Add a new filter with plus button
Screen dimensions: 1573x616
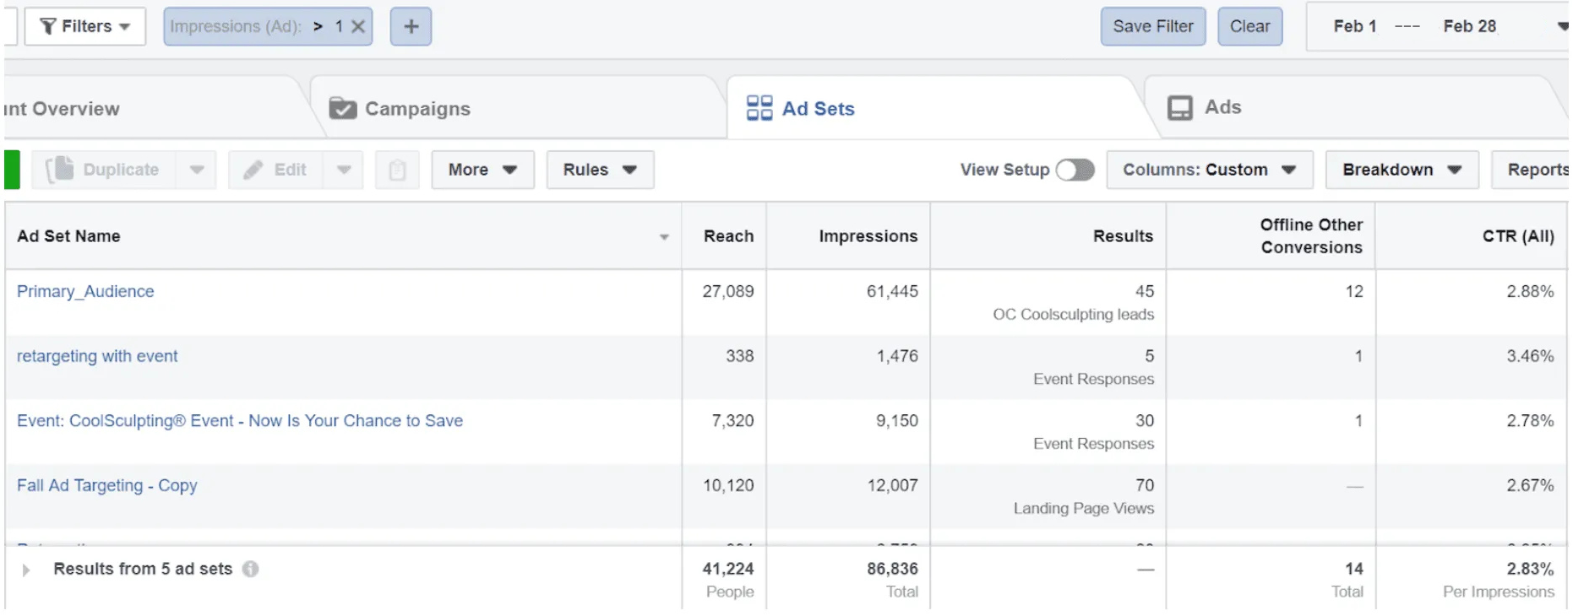pyautogui.click(x=411, y=26)
